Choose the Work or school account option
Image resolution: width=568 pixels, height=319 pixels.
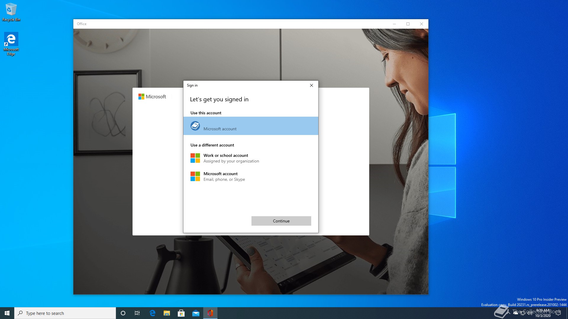click(251, 158)
